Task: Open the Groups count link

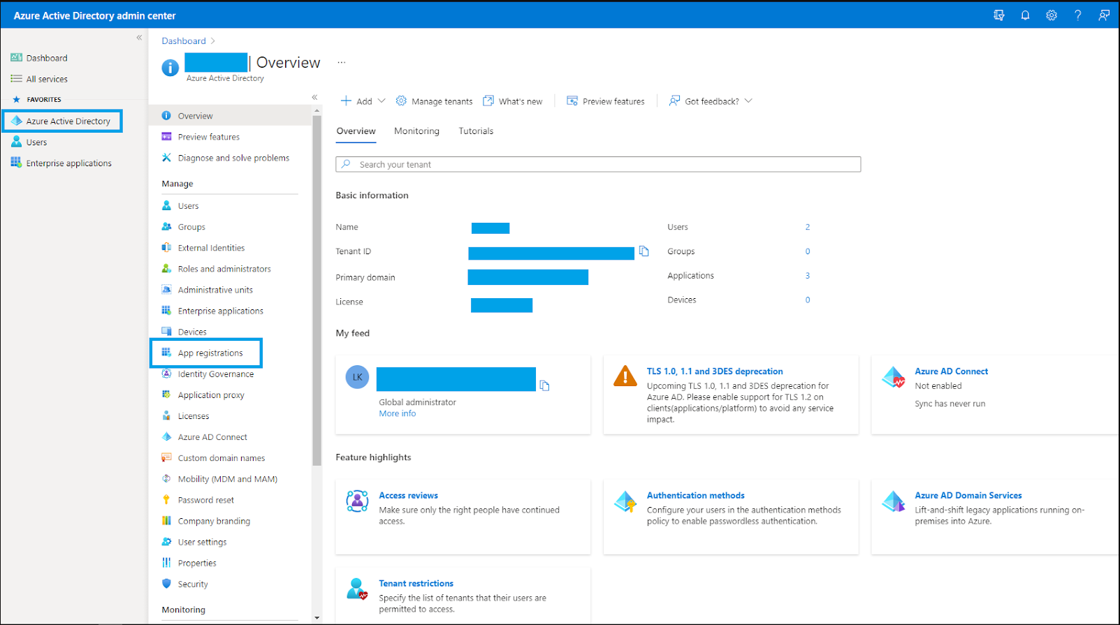Action: (x=808, y=251)
